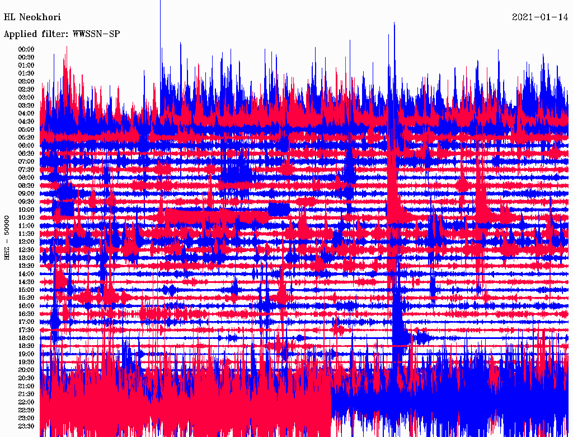The width and height of the screenshot is (573, 437).
Task: Select the 03:00 time label
Action: 26,97
